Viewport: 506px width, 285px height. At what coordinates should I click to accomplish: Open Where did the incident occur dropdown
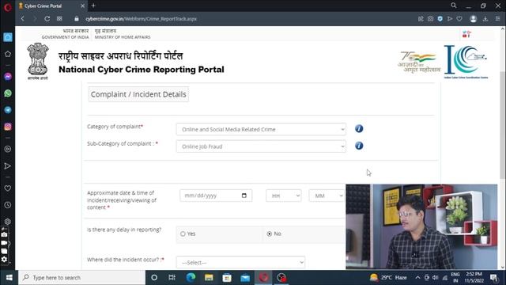pos(240,262)
